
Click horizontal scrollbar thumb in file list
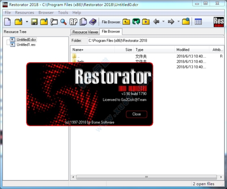(147, 177)
